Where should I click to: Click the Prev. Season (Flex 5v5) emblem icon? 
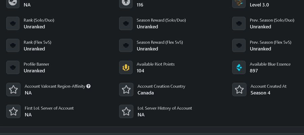[x=239, y=45]
